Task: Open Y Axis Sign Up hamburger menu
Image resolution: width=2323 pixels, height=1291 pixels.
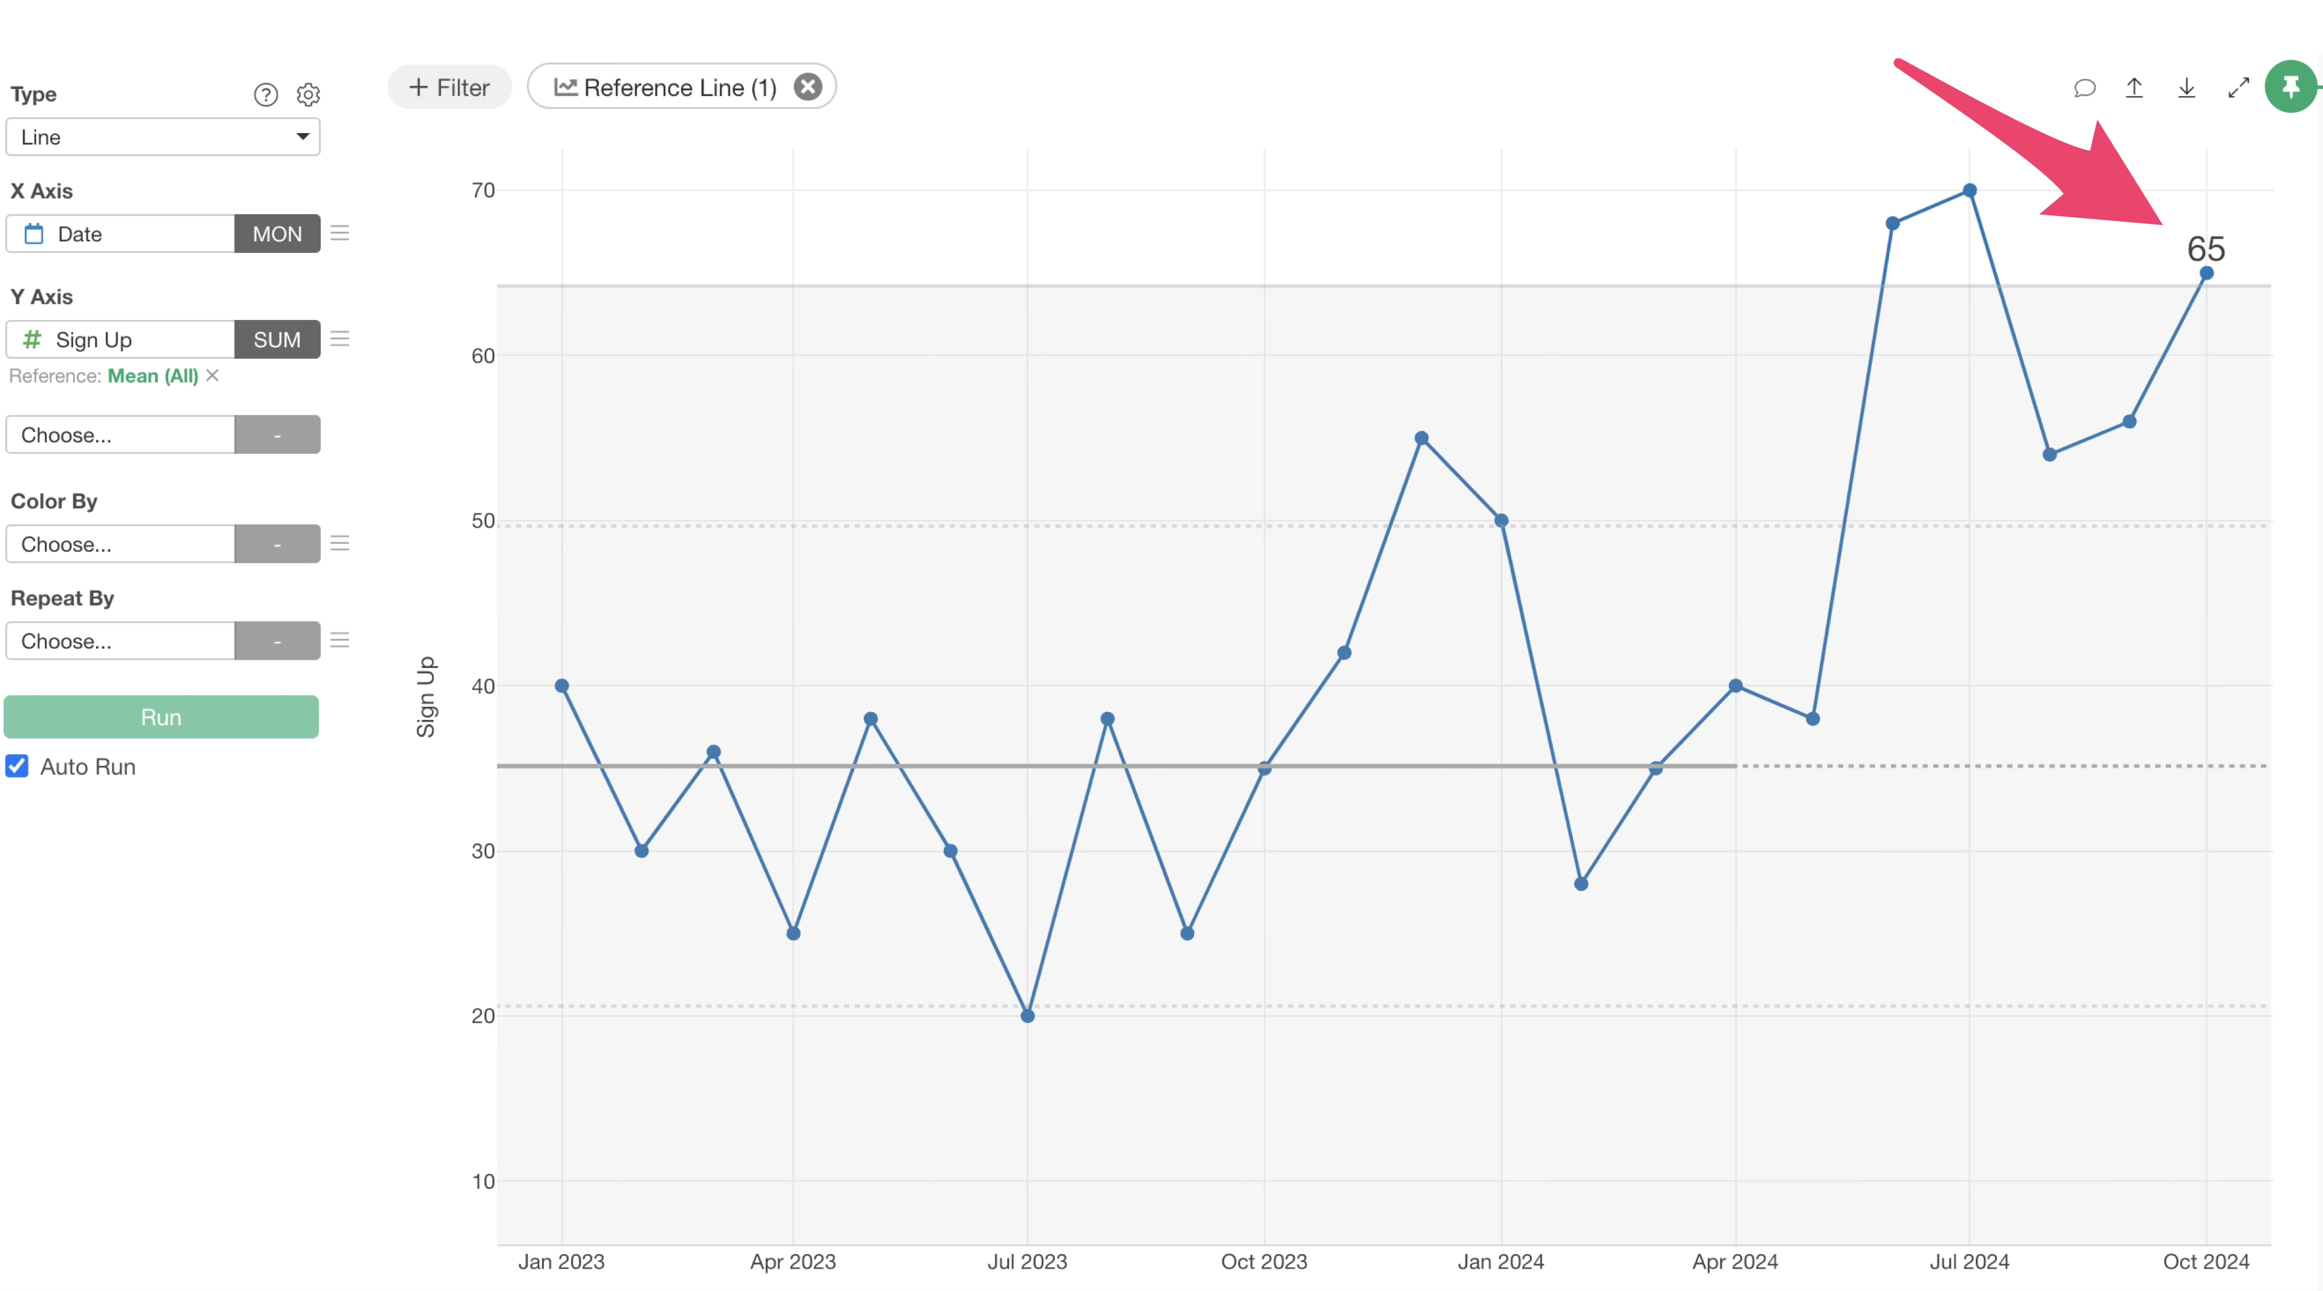Action: coord(340,339)
